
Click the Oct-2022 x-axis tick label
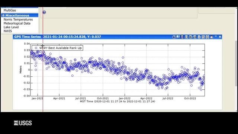pyautogui.click(x=190, y=98)
